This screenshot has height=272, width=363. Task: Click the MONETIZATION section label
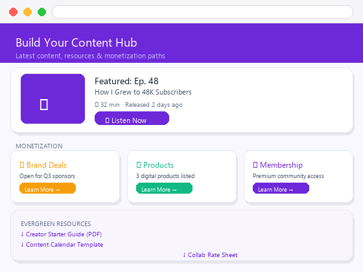click(x=39, y=146)
